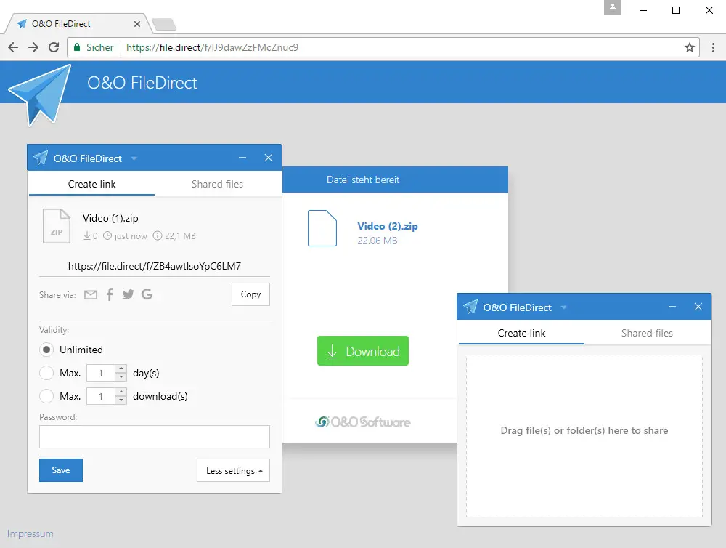
Task: Close the left O&O FileDirect window
Action: pos(269,158)
